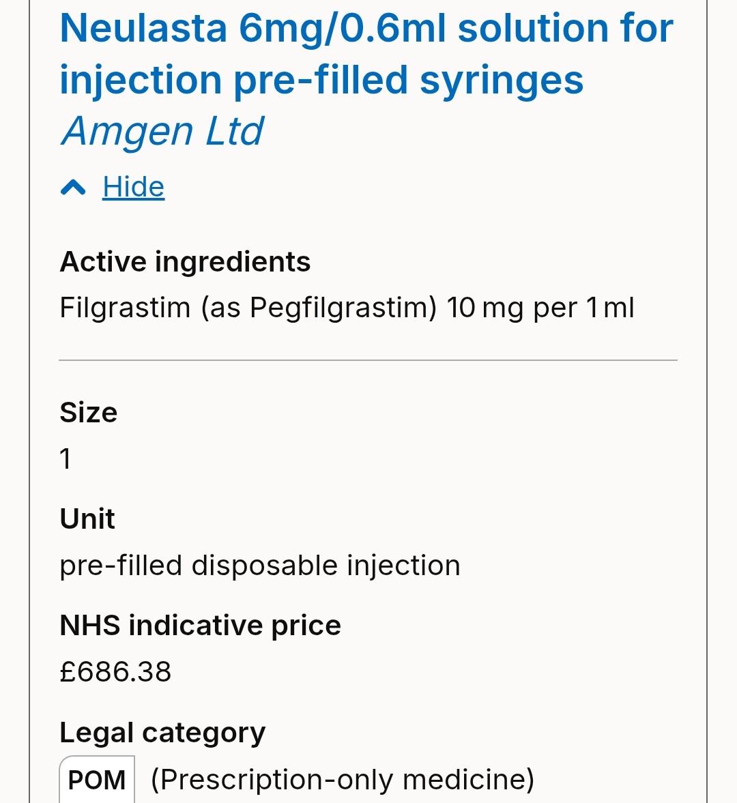
Task: Click the Unit heading
Action: 87,519
